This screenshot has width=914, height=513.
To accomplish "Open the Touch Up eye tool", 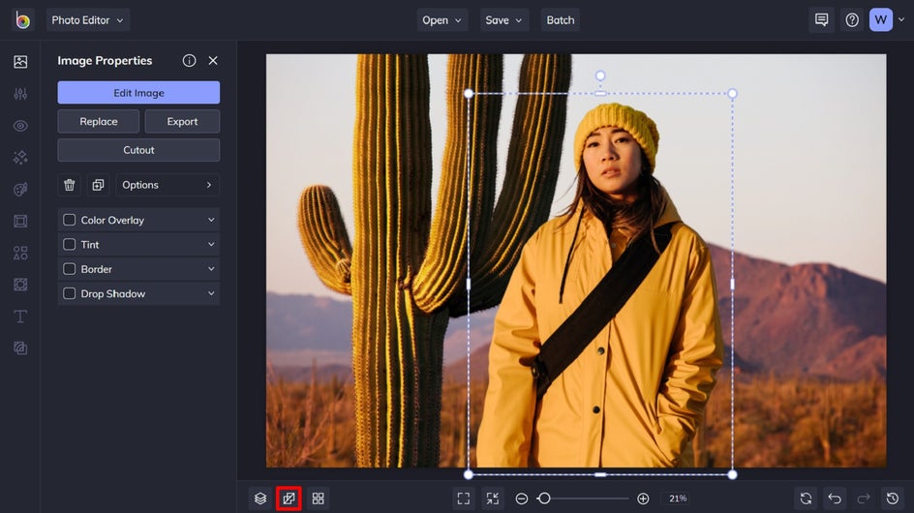I will point(20,126).
